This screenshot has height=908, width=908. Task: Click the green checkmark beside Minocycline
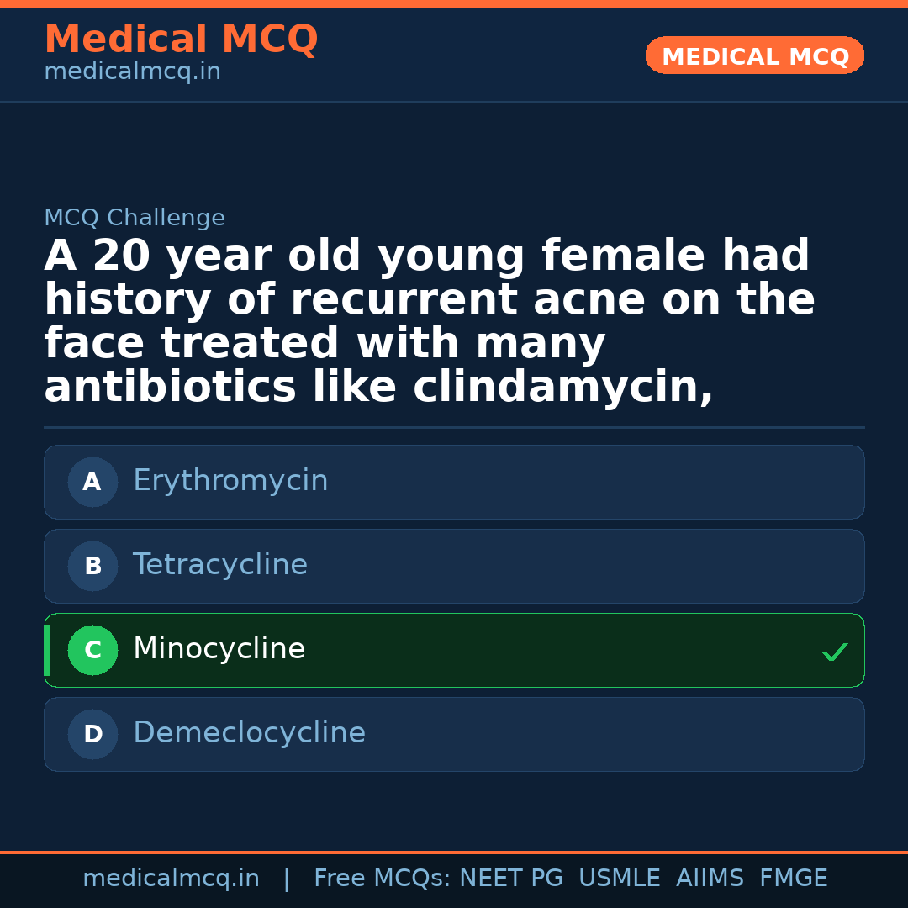[x=834, y=652]
